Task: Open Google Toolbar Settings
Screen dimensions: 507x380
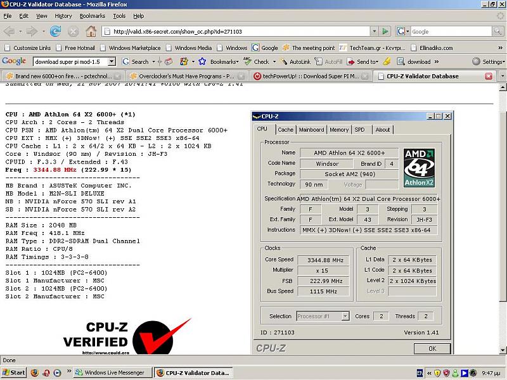Action: tap(488, 61)
